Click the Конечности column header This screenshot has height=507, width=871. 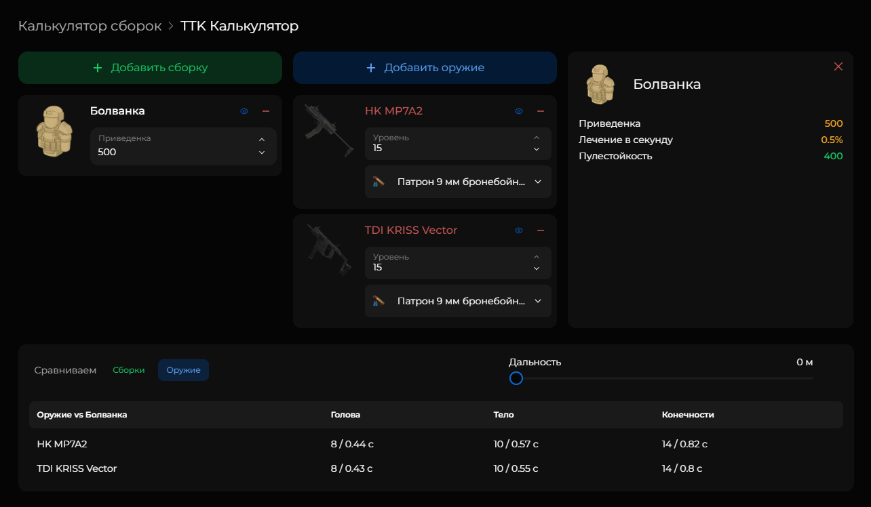click(688, 415)
